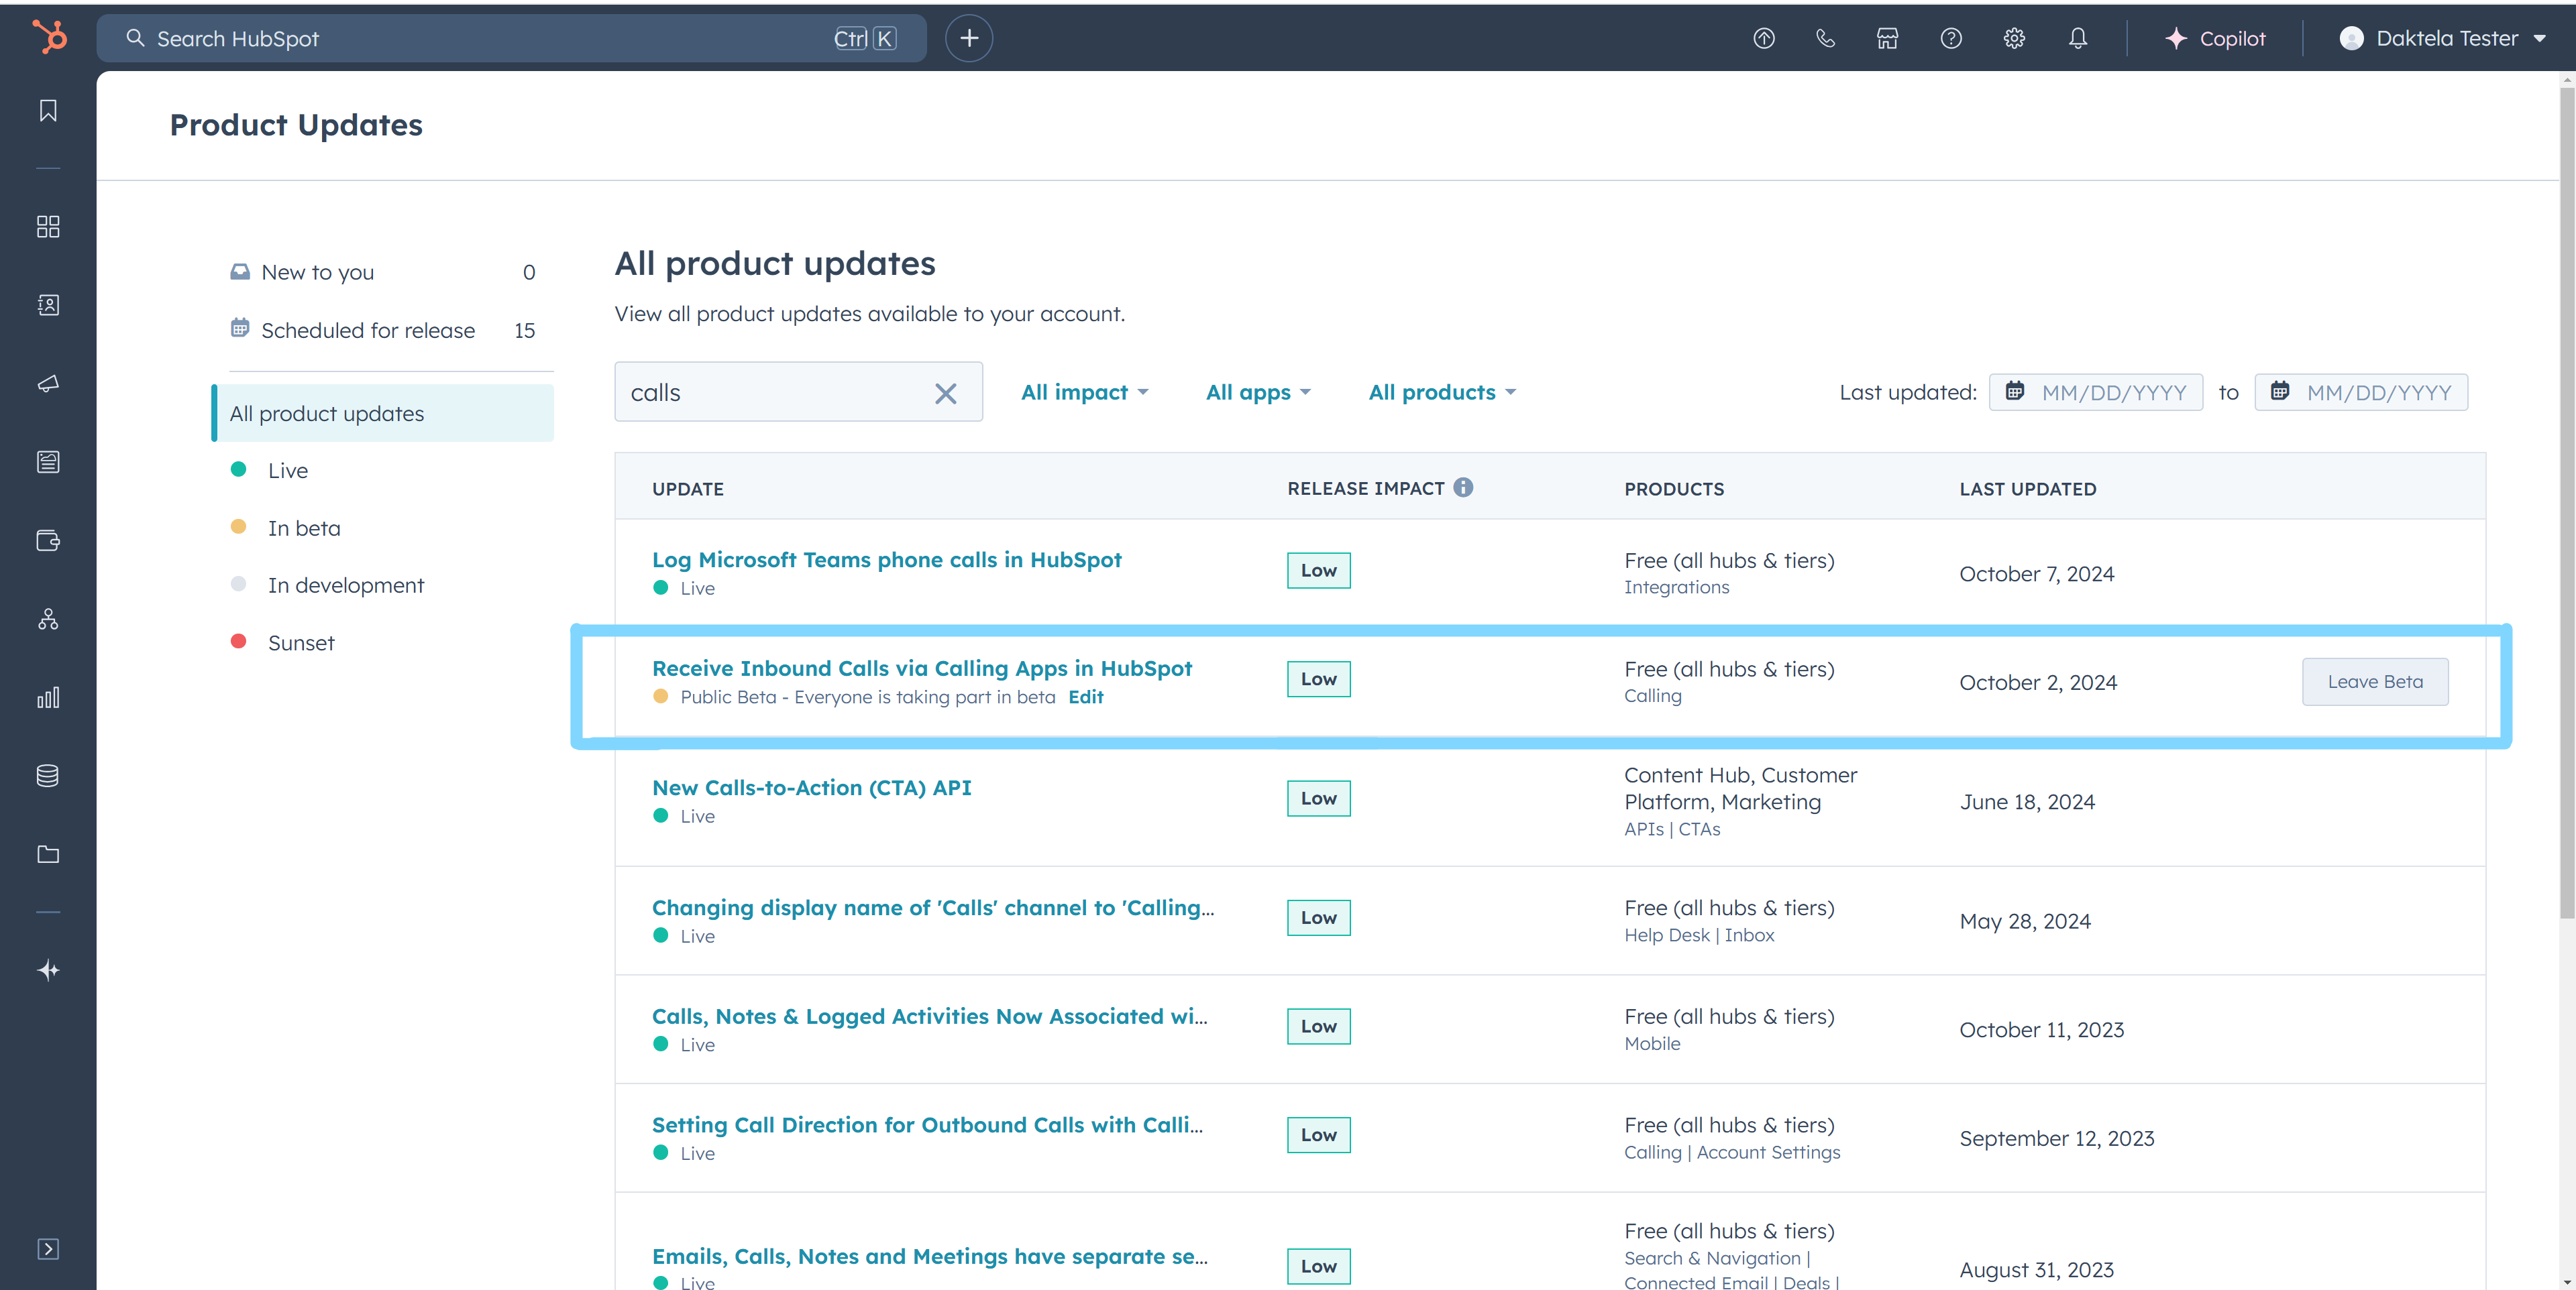Click Edit link on Public Beta row
The image size is (2576, 1290).
pos(1085,697)
